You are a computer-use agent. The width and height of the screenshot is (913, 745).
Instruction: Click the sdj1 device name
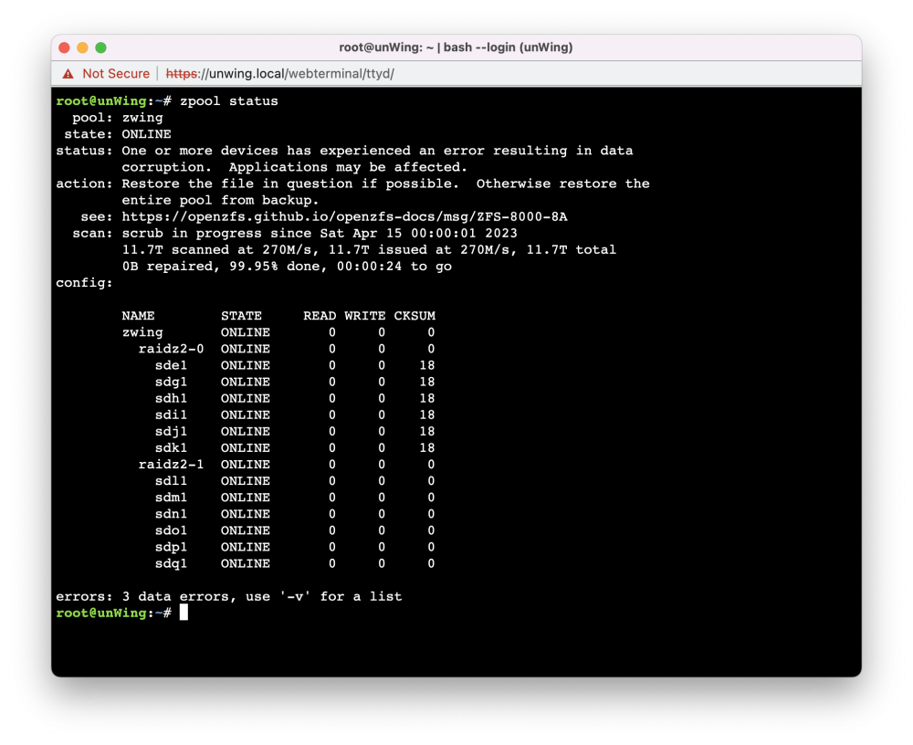point(172,432)
